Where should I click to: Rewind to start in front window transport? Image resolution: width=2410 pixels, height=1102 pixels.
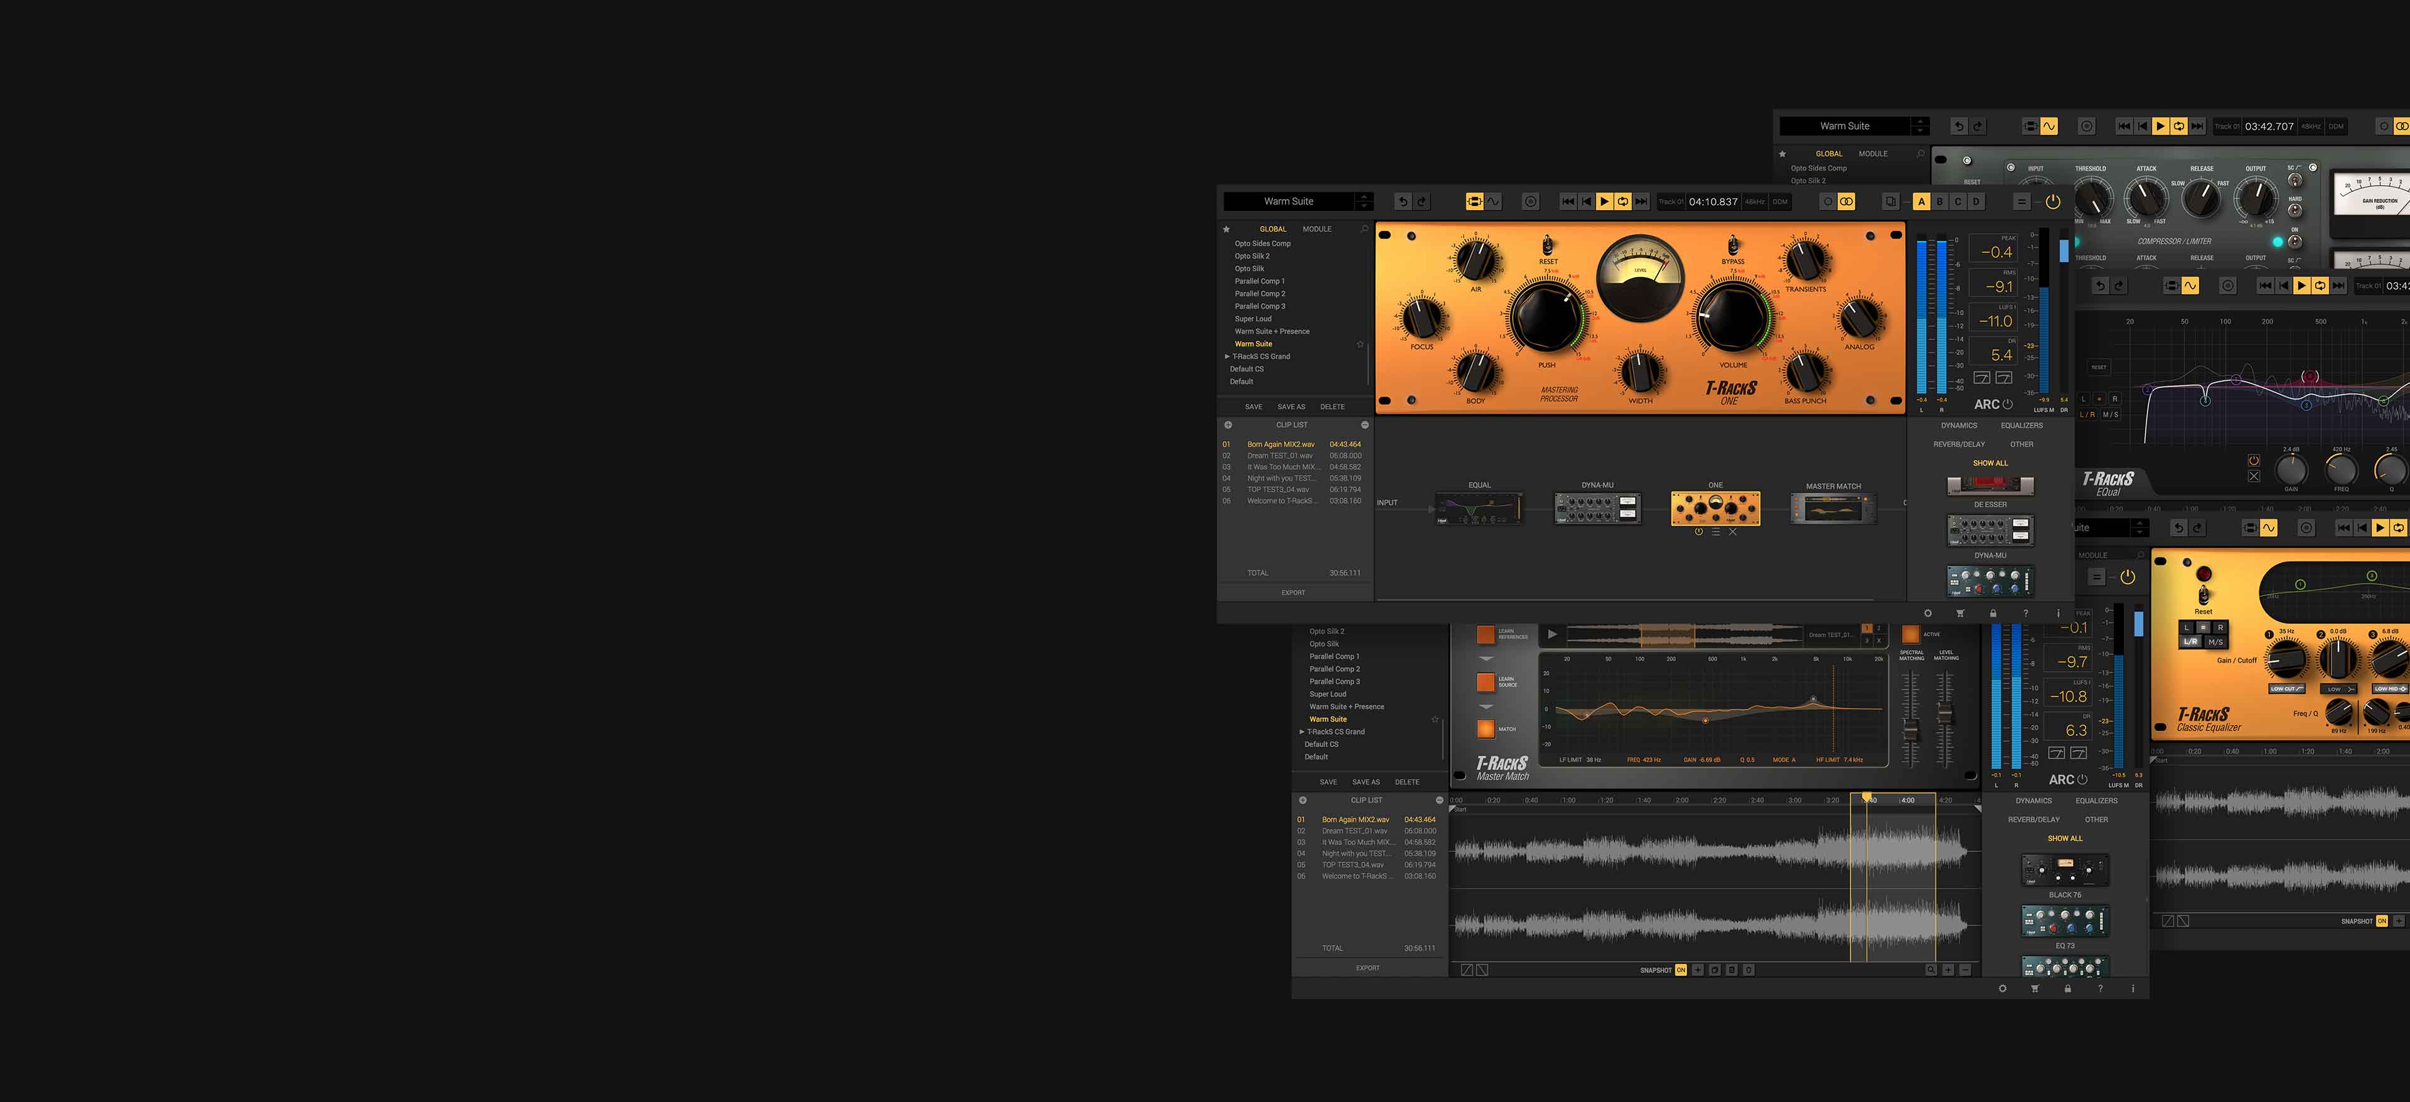pos(1586,201)
